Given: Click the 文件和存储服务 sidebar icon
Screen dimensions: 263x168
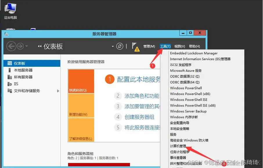Looking at the screenshot, I should 10,91.
